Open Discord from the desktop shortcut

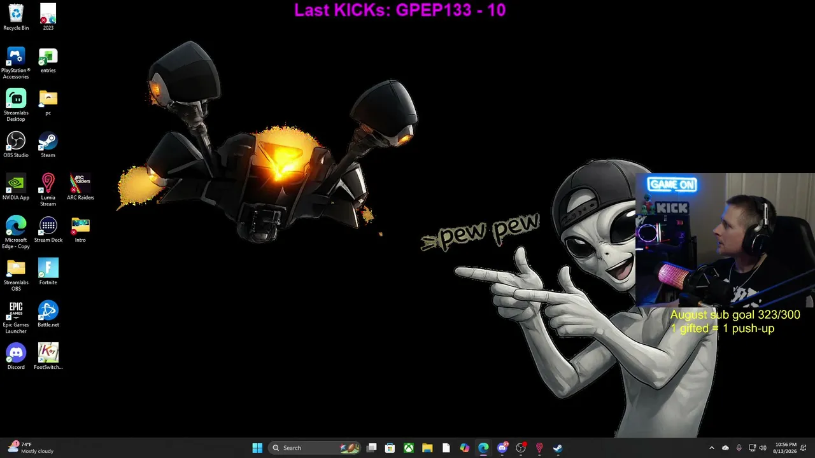click(x=16, y=356)
